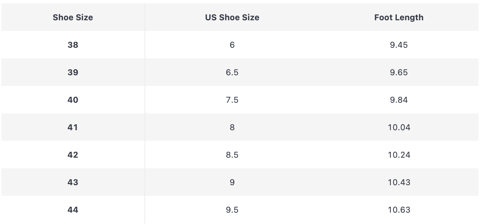Click the Shoe Size column header

point(73,18)
